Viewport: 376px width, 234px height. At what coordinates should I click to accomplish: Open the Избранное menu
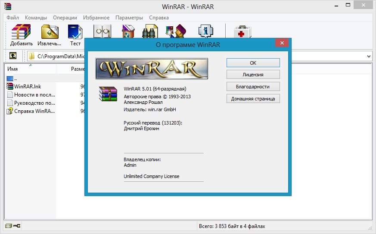point(96,18)
